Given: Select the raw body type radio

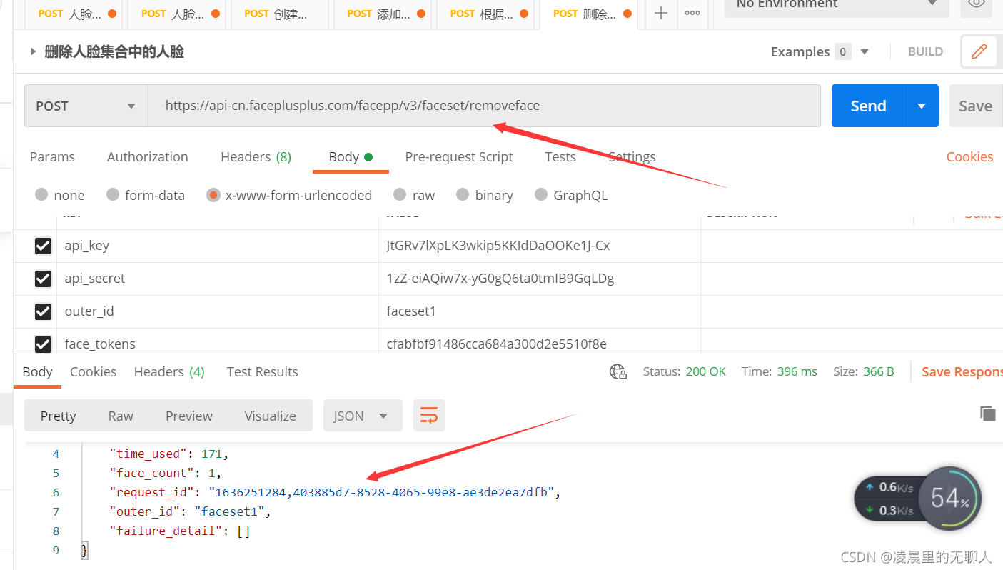Looking at the screenshot, I should point(400,194).
